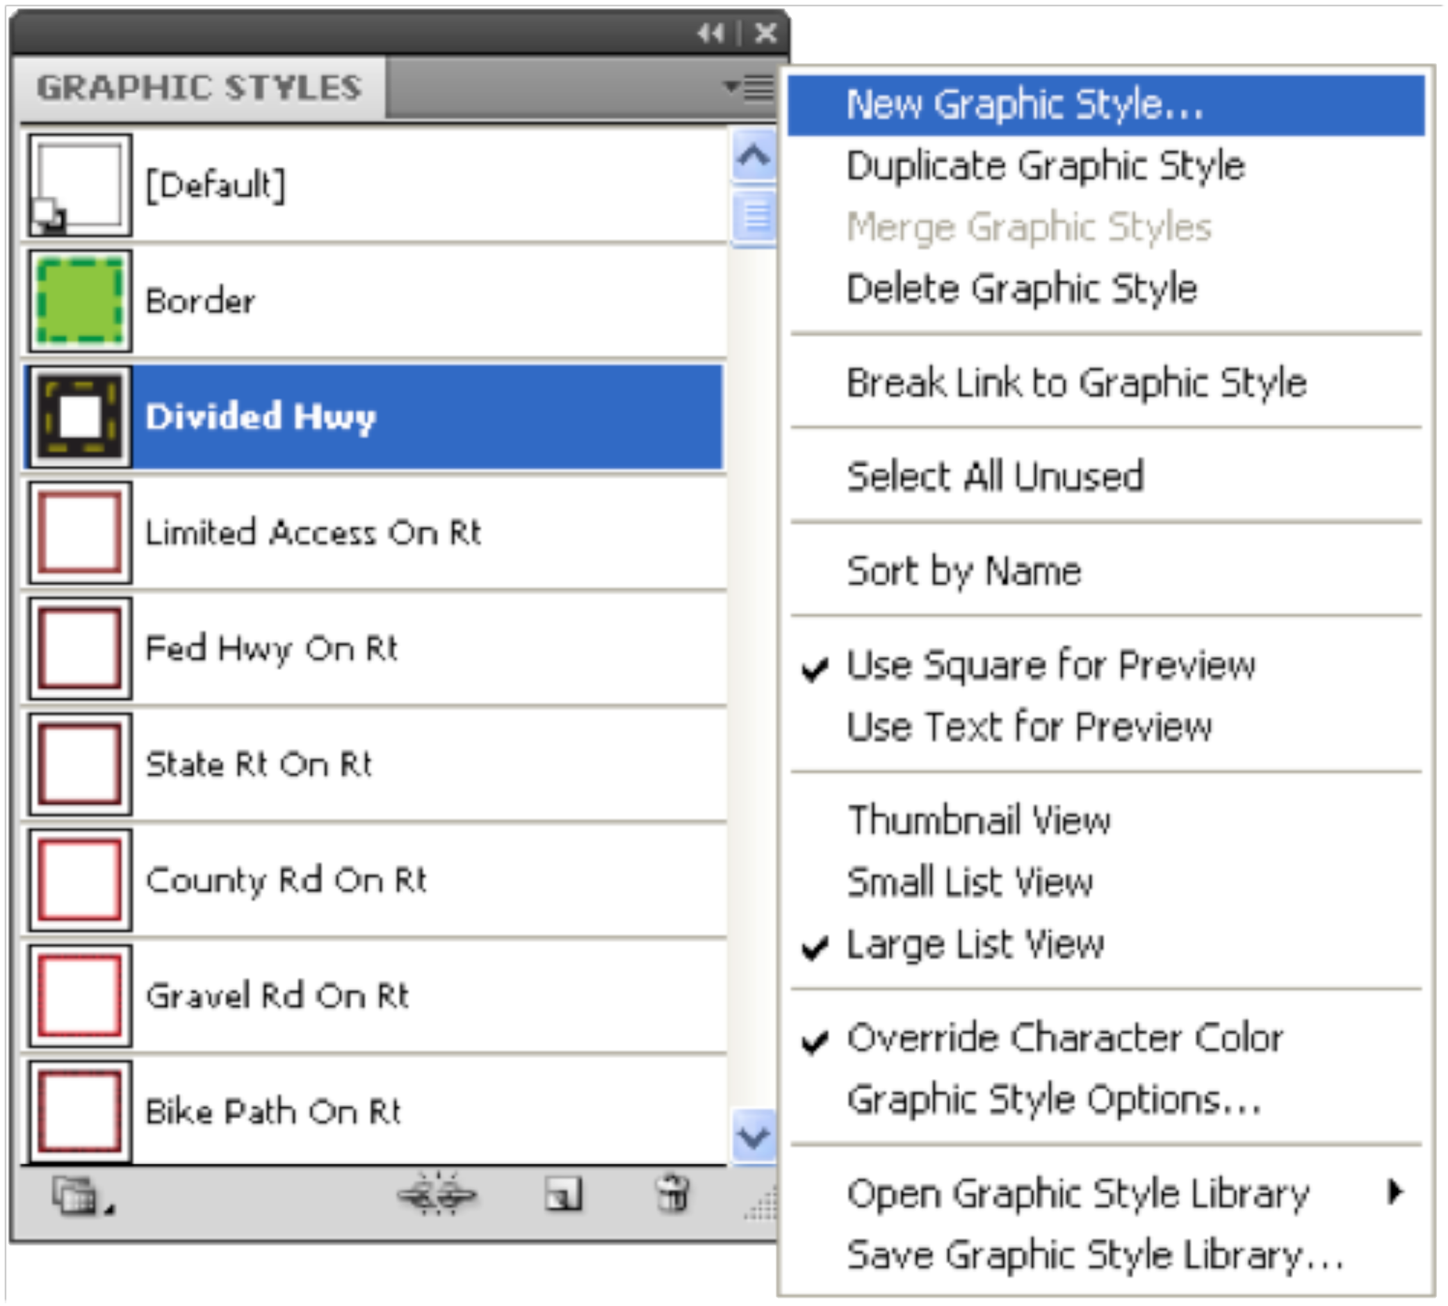Viewport: 1448px width, 1306px height.
Task: Click the Gravel Rd On Rt thumbnail
Action: (x=80, y=995)
